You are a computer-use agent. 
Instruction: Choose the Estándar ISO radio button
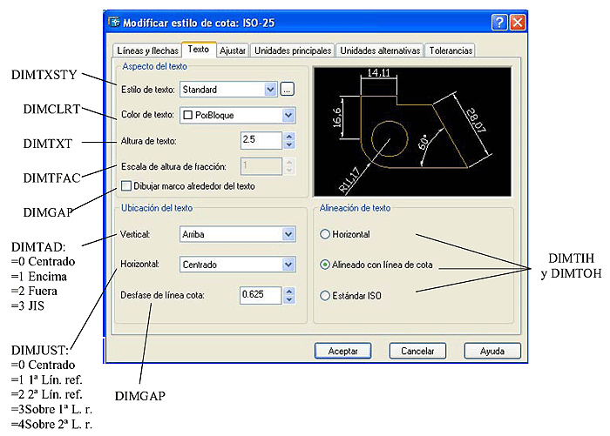pos(325,296)
